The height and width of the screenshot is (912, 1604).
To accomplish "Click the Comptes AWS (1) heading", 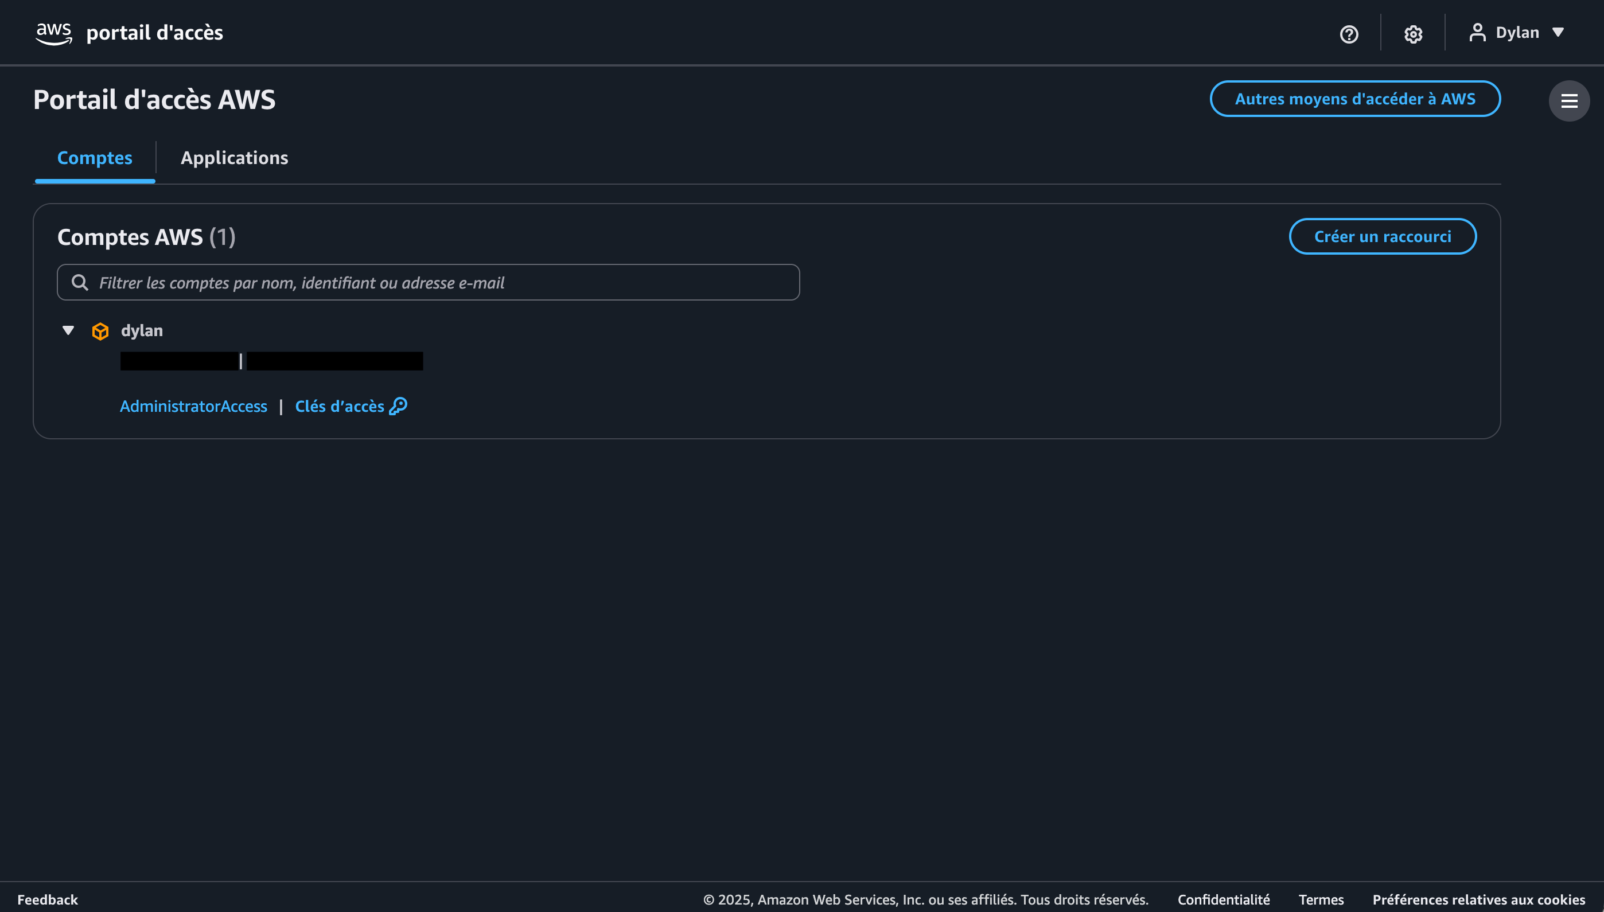I will point(146,237).
